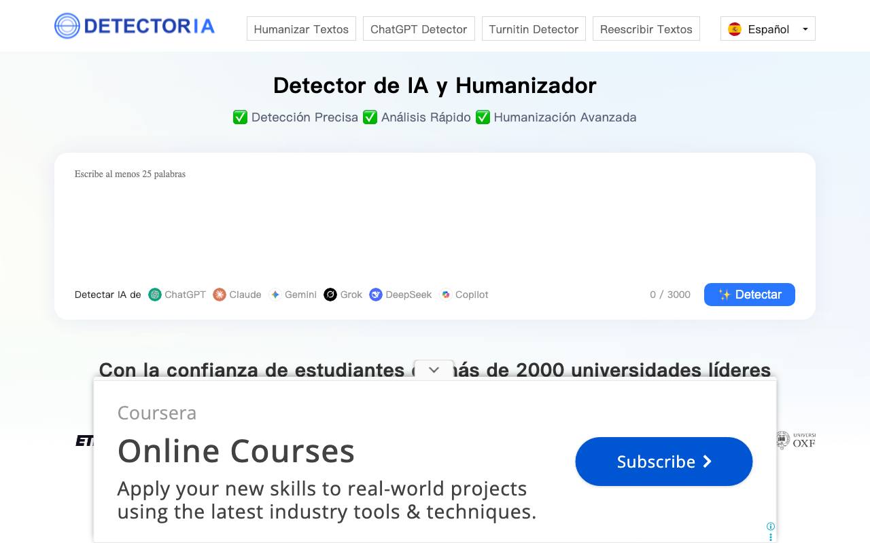The width and height of the screenshot is (870, 543).
Task: Click the ad description text about real-world projects
Action: pos(327,500)
